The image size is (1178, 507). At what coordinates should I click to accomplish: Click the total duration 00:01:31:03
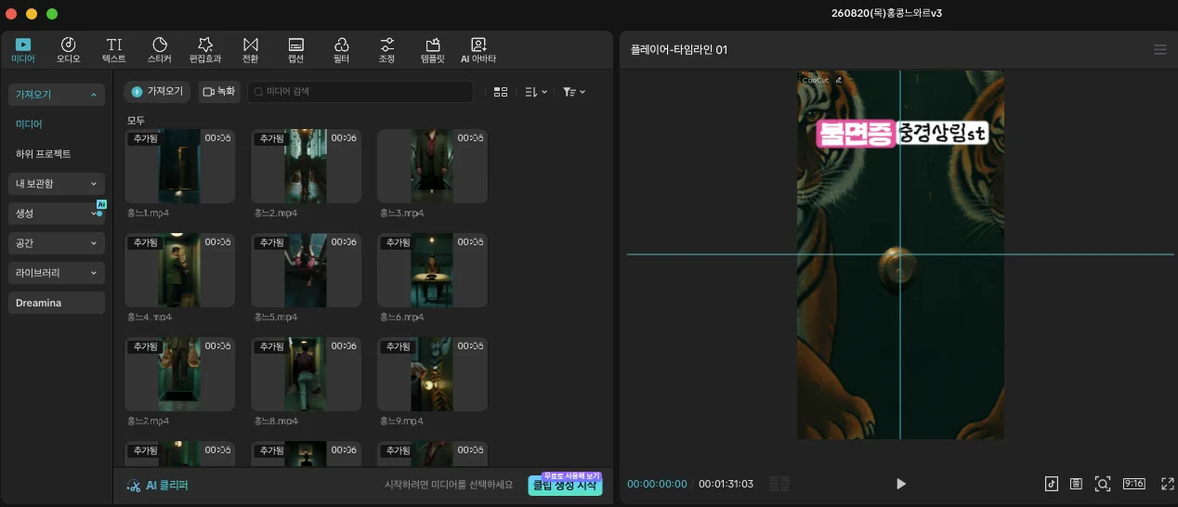tap(726, 484)
